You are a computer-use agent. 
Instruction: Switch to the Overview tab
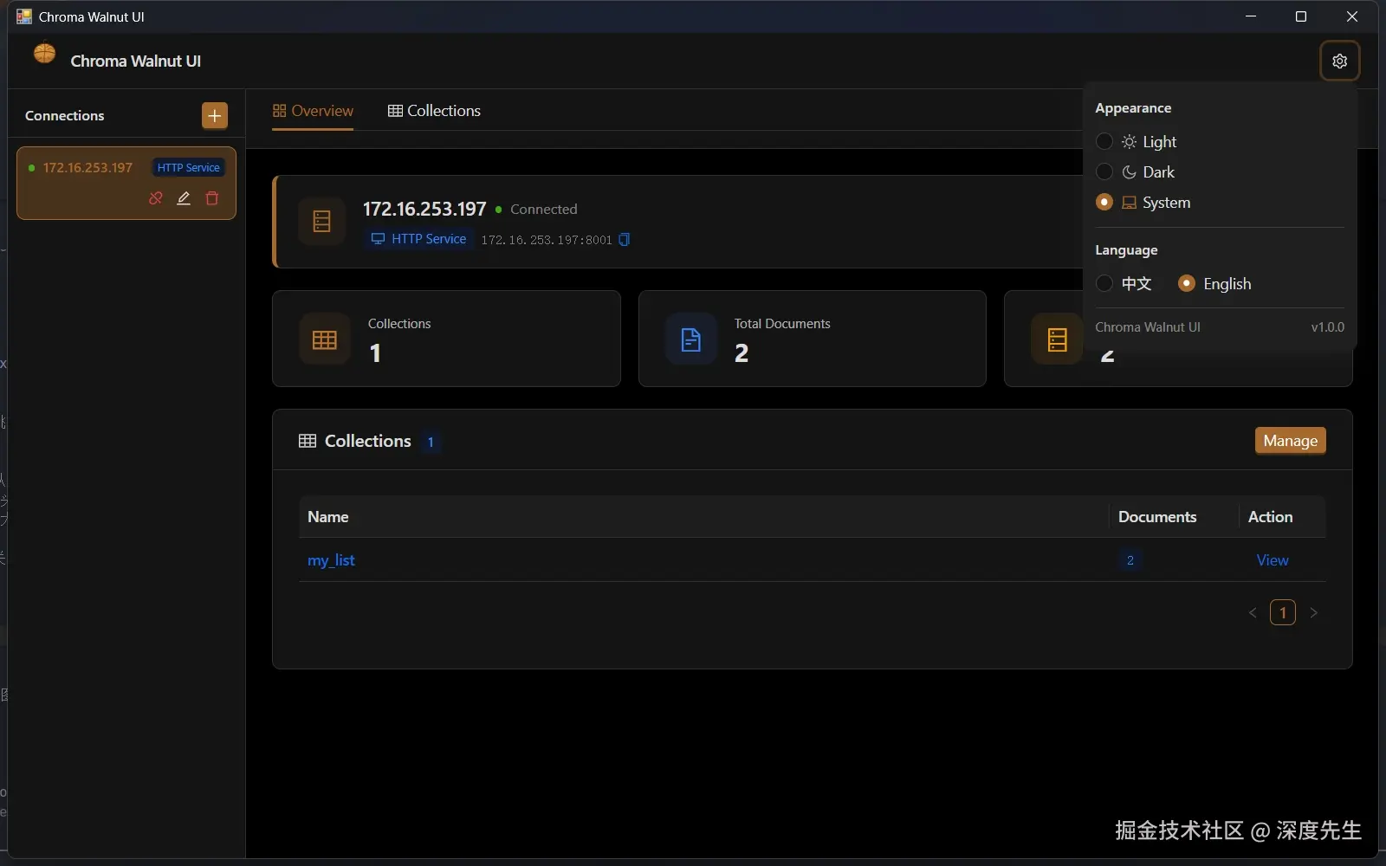click(x=314, y=111)
